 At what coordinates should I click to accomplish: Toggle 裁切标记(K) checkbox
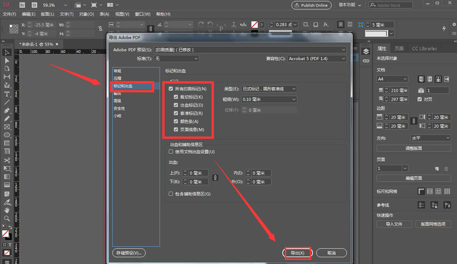coord(176,97)
